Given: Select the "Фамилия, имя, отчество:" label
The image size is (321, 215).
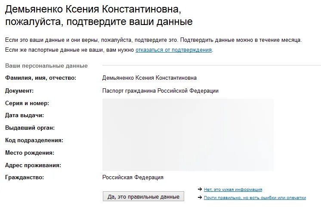Looking at the screenshot, I should pos(40,78).
